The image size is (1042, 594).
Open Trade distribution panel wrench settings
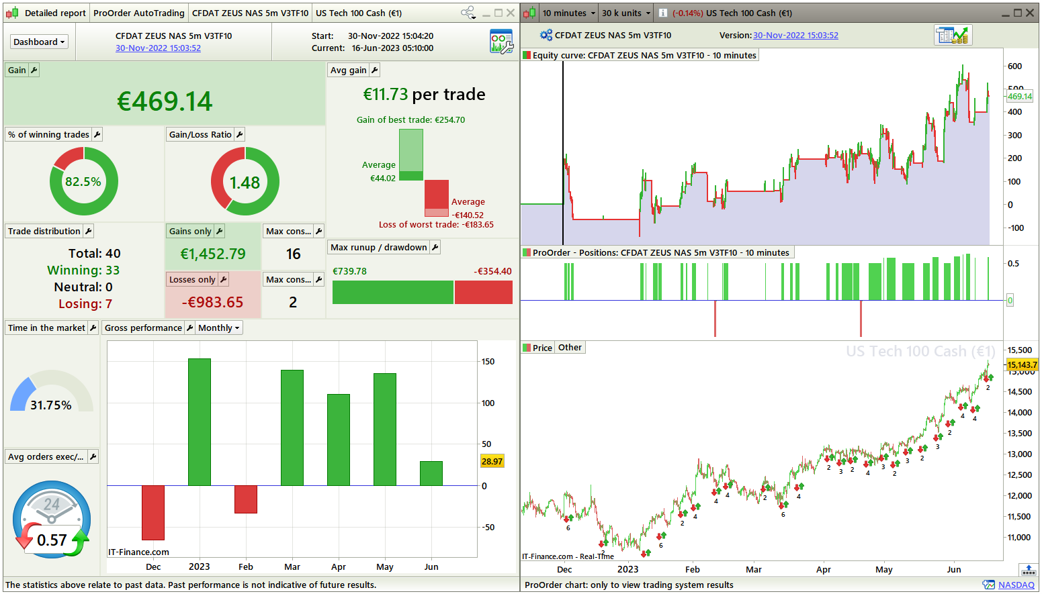click(x=88, y=231)
